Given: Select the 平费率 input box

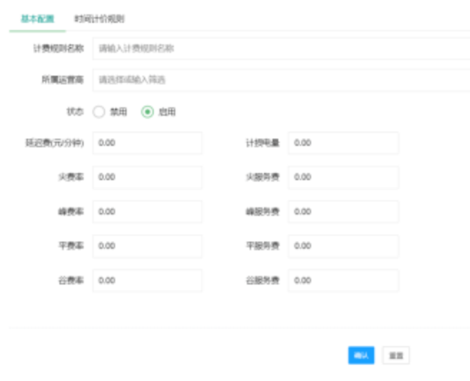Looking at the screenshot, I should 147,246.
